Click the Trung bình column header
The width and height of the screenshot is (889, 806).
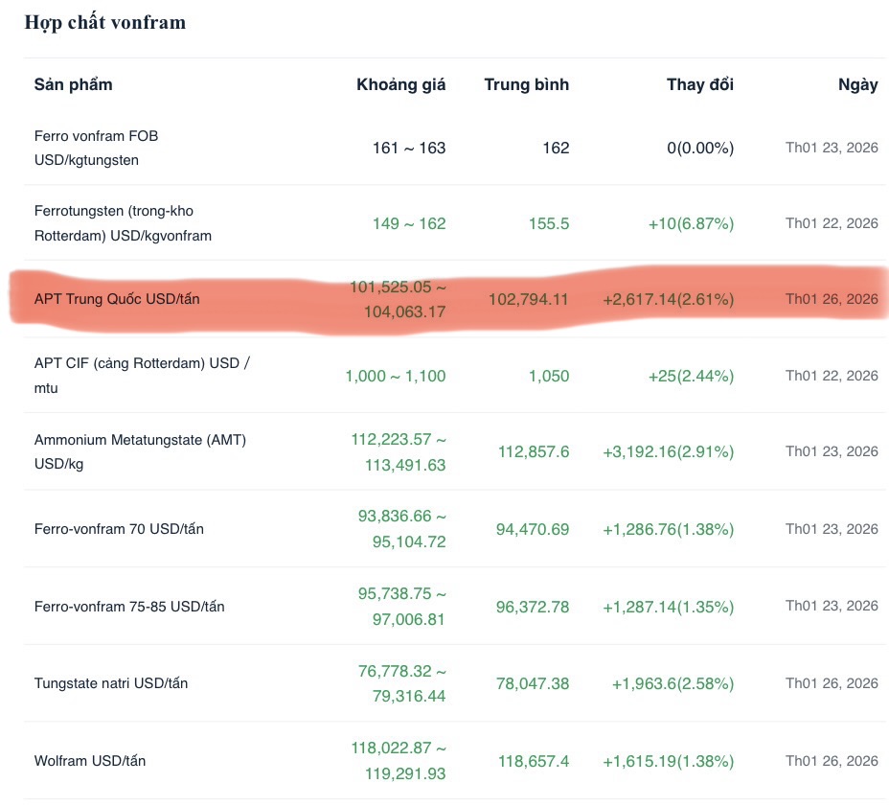(x=526, y=84)
